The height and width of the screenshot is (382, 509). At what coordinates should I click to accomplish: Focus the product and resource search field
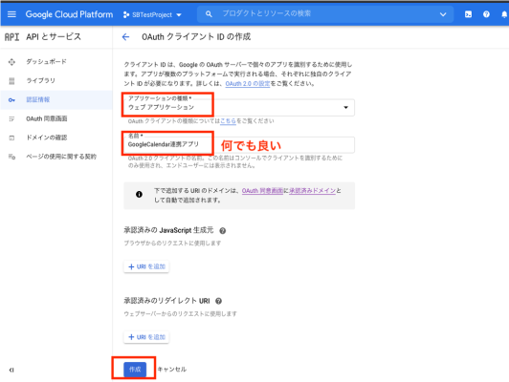pos(324,14)
